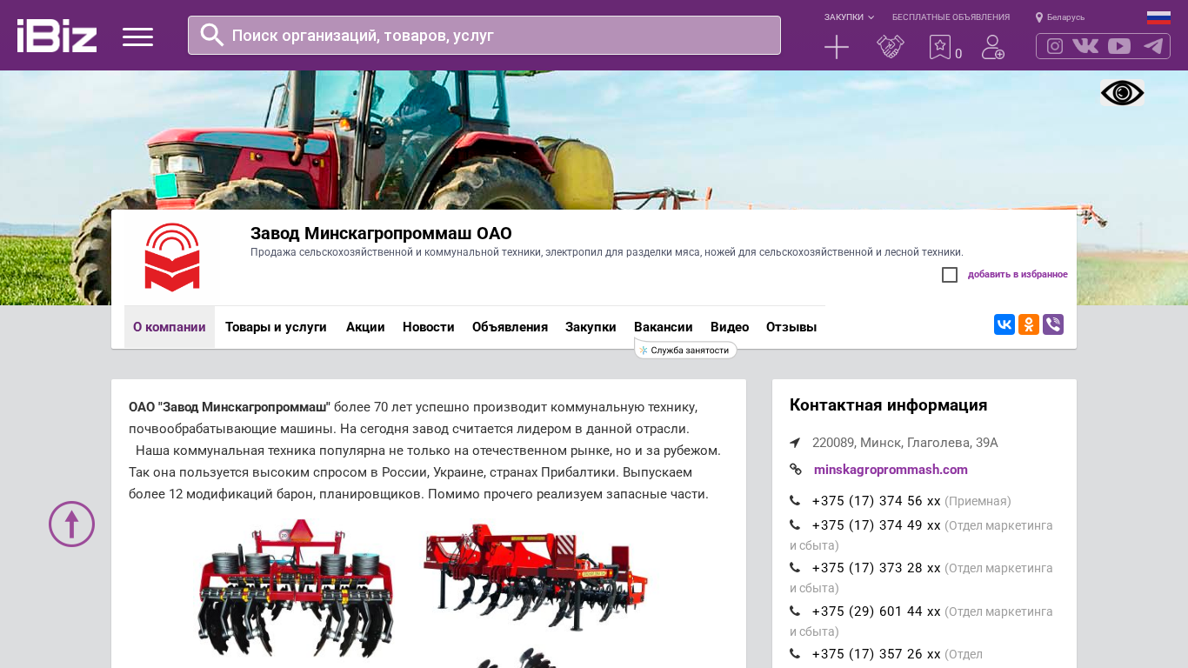Click the Russian flag language icon
The height and width of the screenshot is (668, 1188).
(x=1158, y=17)
